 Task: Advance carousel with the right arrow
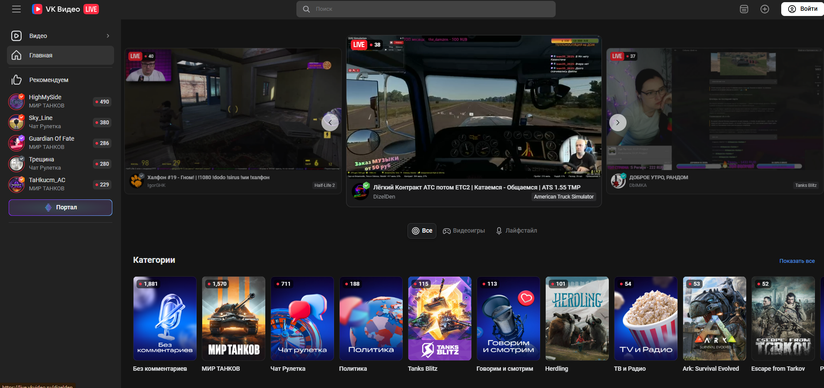point(617,123)
